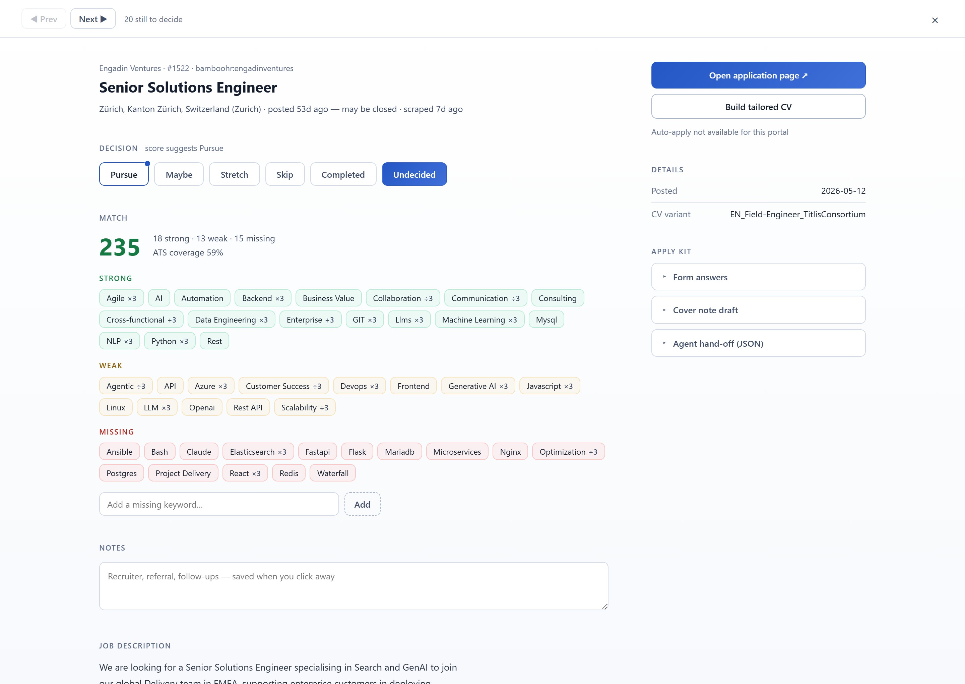965x684 pixels.
Task: Open the application page in a new tab
Action: pyautogui.click(x=758, y=75)
